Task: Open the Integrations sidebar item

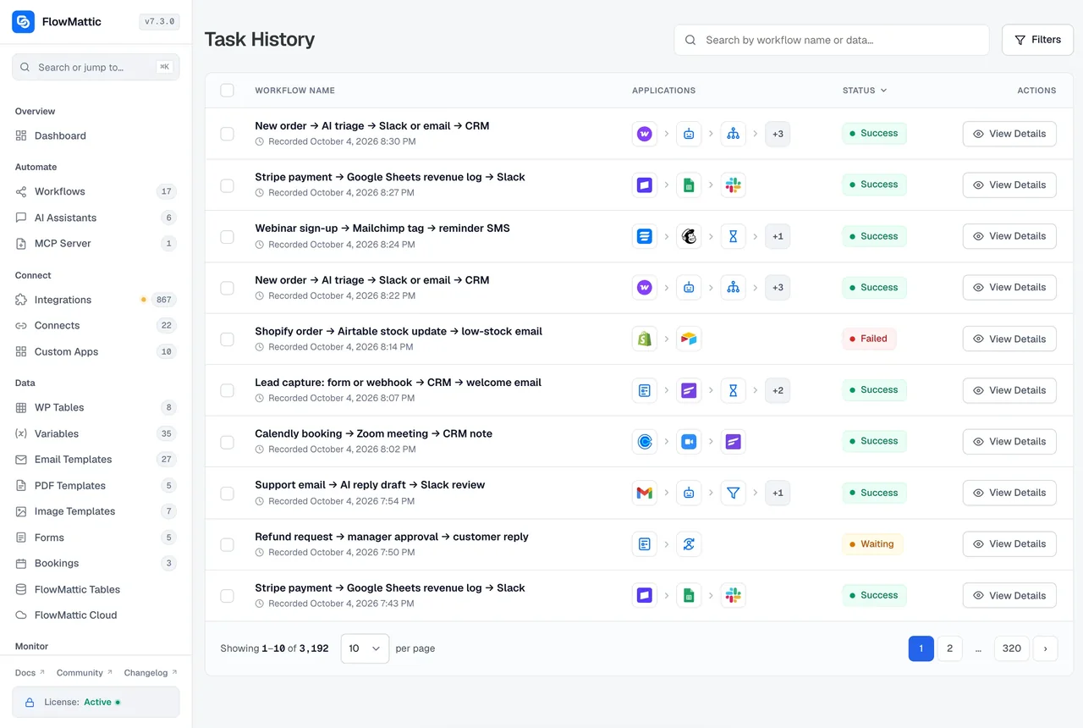Action: tap(96, 300)
